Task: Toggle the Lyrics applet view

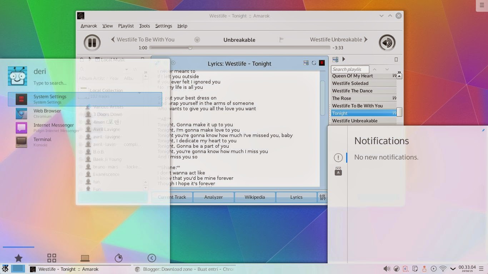Action: tap(296, 197)
